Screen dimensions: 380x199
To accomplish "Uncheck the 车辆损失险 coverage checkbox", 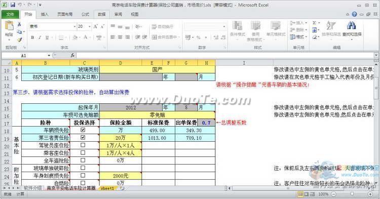I will pos(83,130).
